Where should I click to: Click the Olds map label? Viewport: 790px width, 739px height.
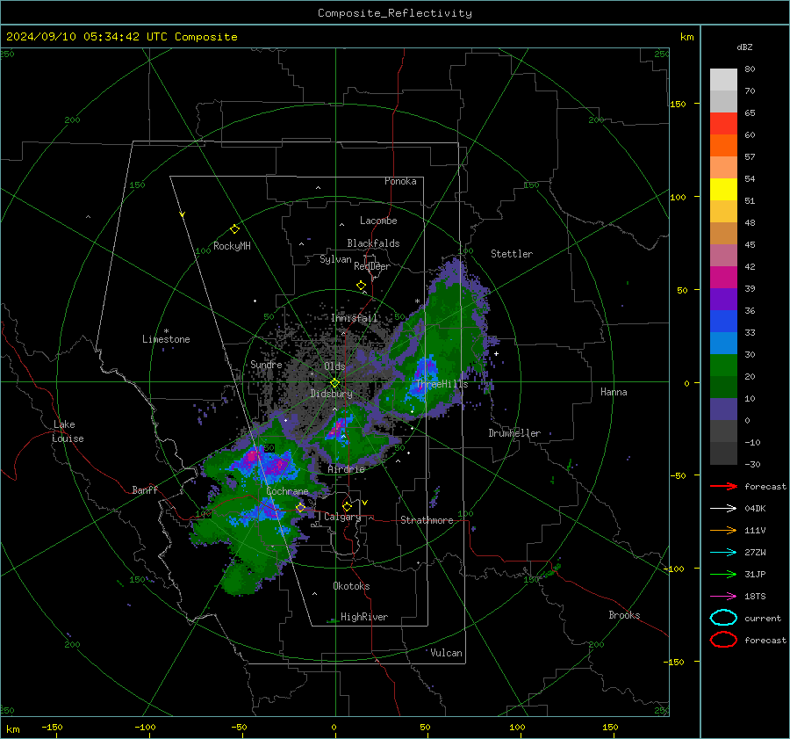(334, 366)
